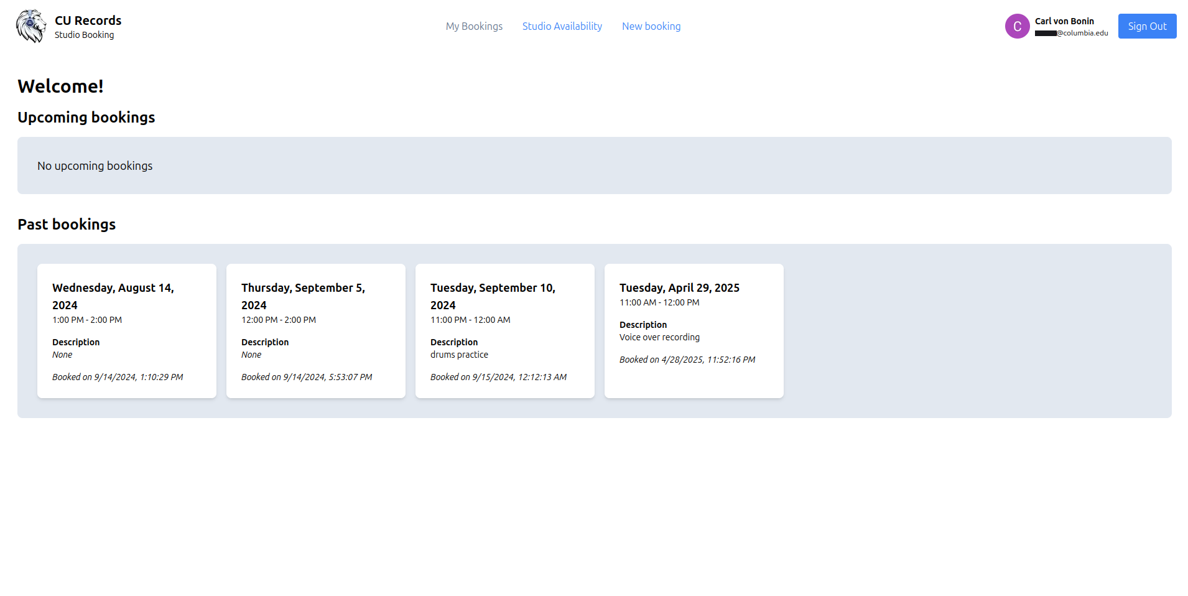This screenshot has height=596, width=1188.
Task: Open the New booking page
Action: pos(651,26)
